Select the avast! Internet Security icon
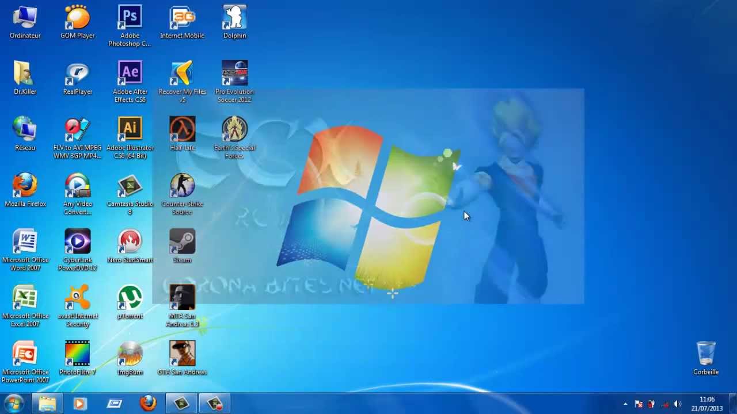Viewport: 737px width, 414px height. tap(77, 306)
